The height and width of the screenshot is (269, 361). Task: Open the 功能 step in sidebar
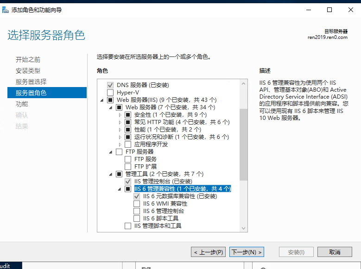pos(22,104)
